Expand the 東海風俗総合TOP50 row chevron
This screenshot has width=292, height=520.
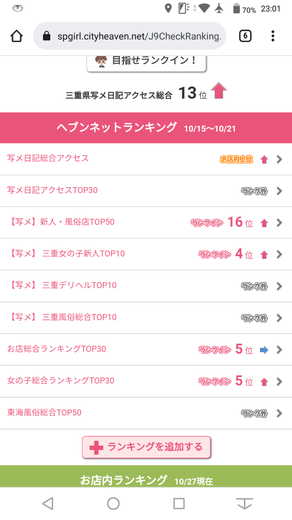click(279, 413)
